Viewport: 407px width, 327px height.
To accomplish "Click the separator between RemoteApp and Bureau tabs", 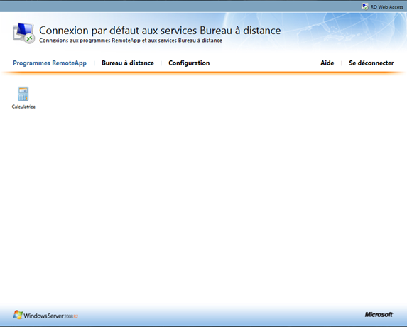I will pos(94,63).
